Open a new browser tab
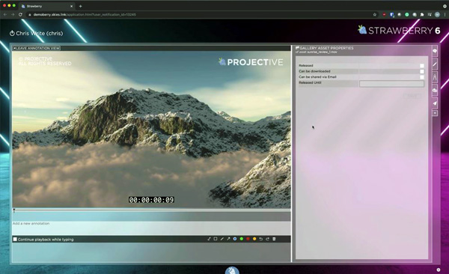This screenshot has width=449, height=274. [x=81, y=6]
